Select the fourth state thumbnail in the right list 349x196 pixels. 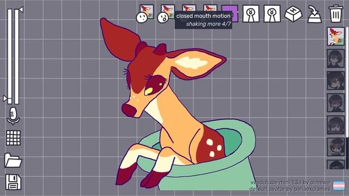(x=336, y=103)
